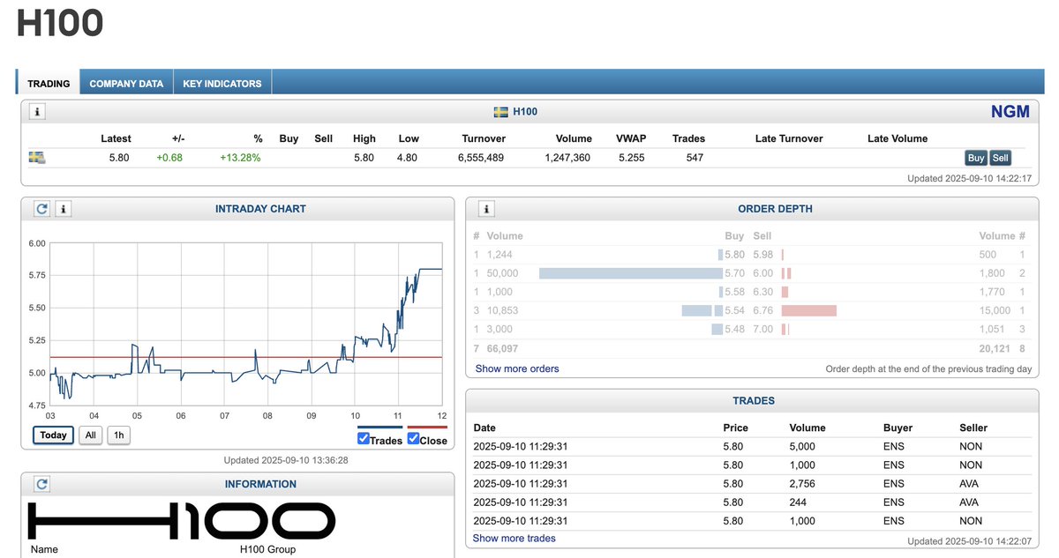This screenshot has height=558, width=1059.
Task: Refresh the Intraday Chart panel
Action: click(42, 209)
